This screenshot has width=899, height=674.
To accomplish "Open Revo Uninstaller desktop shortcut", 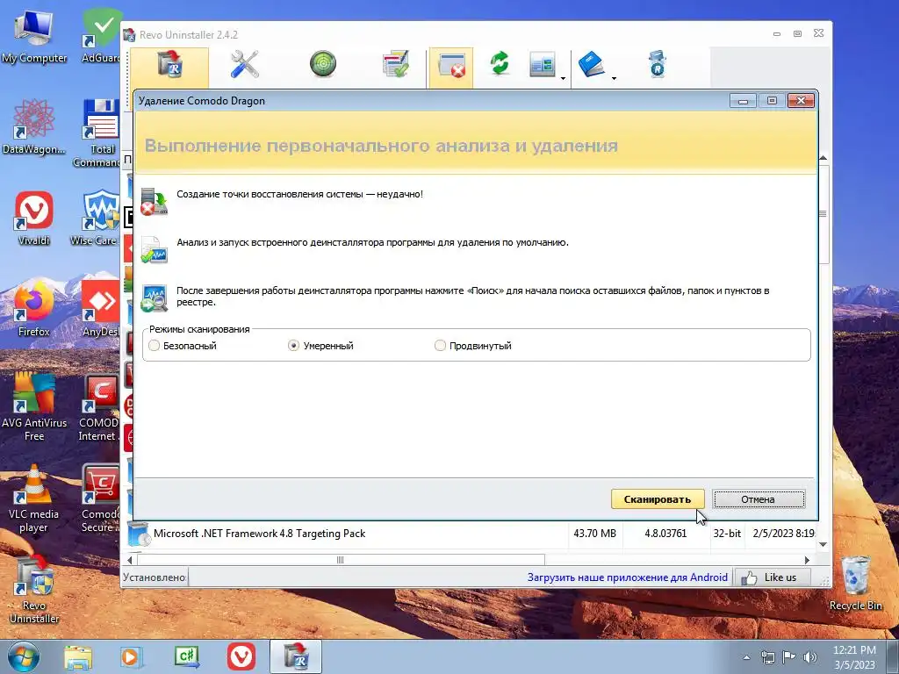I will (x=34, y=589).
